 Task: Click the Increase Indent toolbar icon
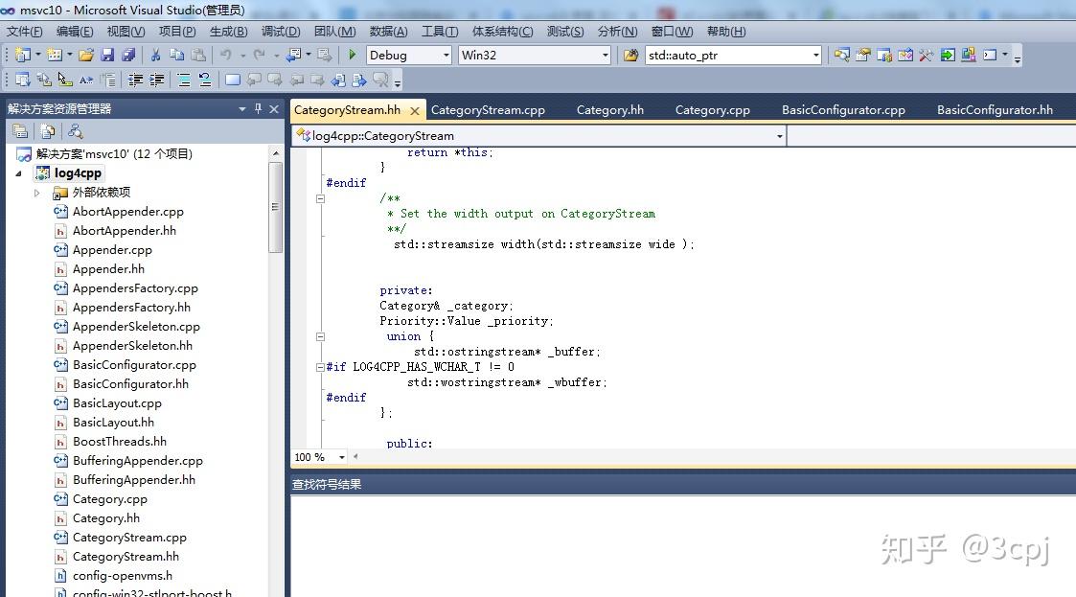[157, 80]
